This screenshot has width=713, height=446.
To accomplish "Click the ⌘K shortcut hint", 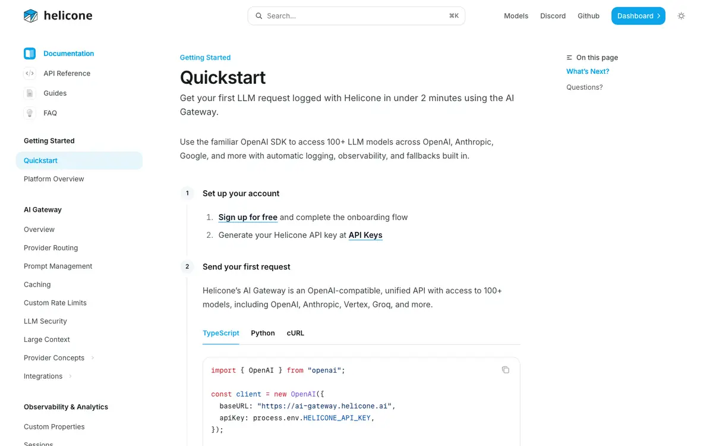I will click(x=454, y=16).
